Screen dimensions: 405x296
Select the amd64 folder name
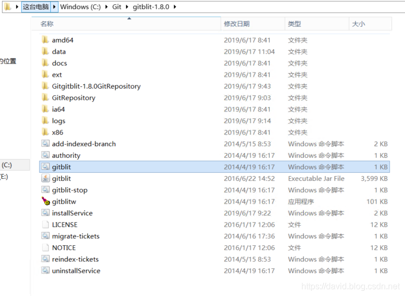[63, 40]
